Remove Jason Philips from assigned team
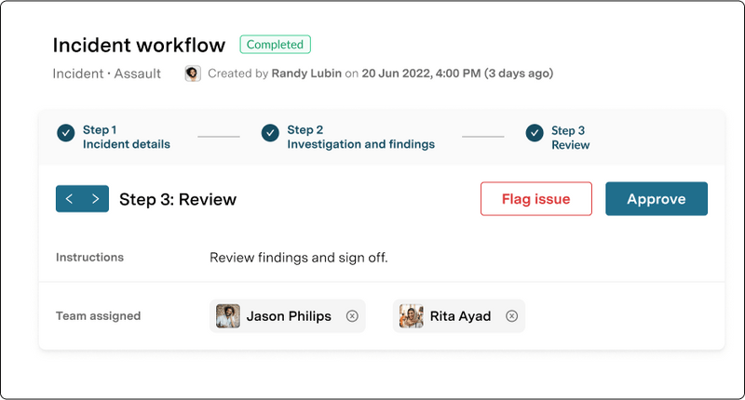Screen dimensions: 745x400 coord(352,316)
